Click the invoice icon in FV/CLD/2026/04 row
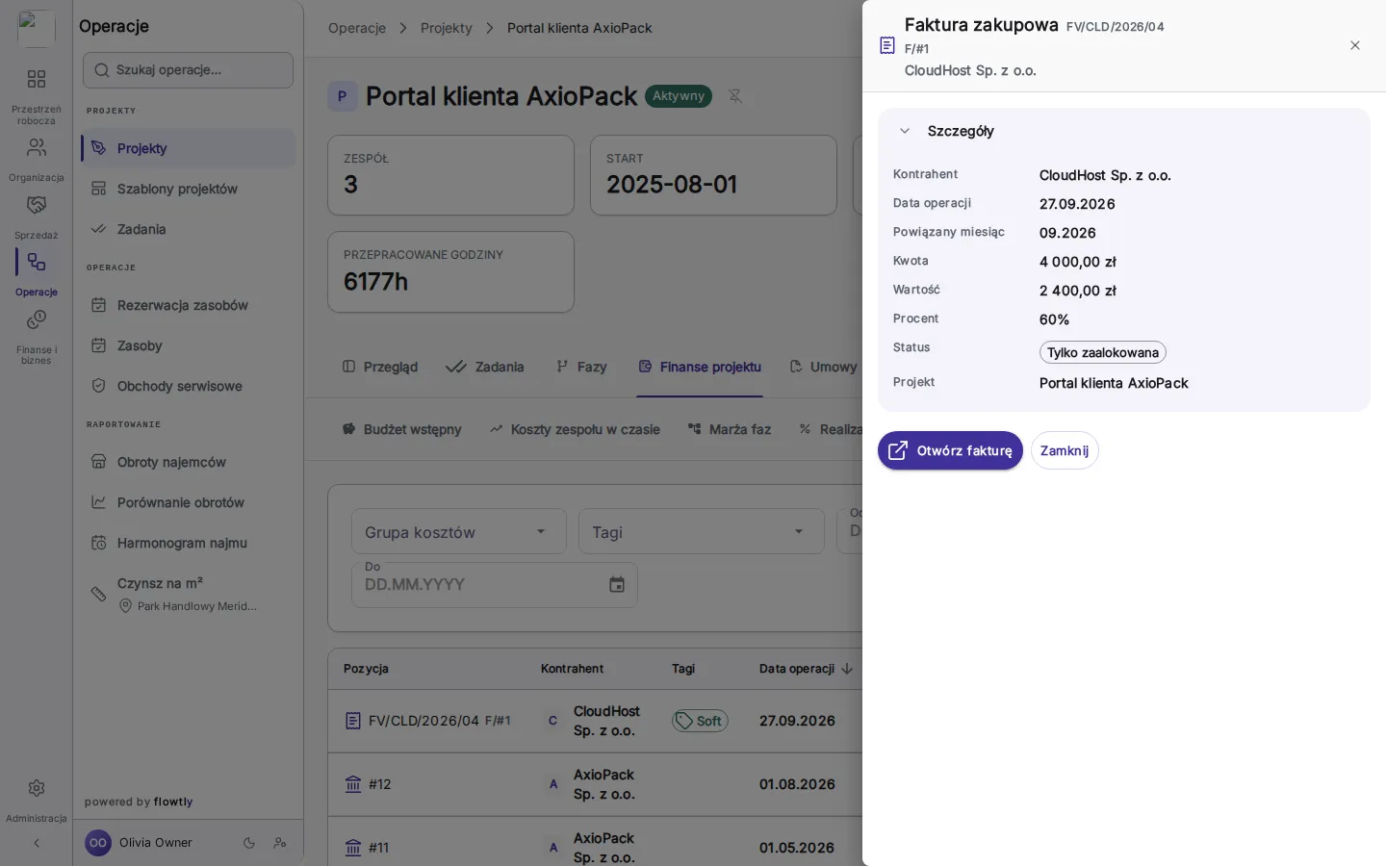The height and width of the screenshot is (866, 1386). coord(353,721)
